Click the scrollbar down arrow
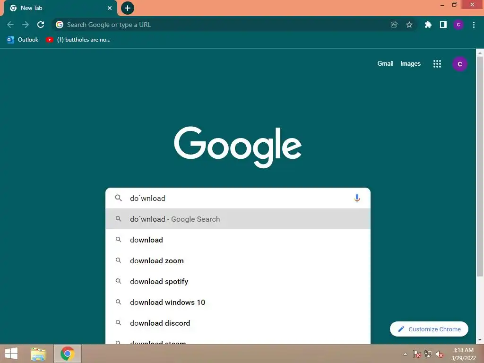Image resolution: width=484 pixels, height=363 pixels. coord(480,340)
